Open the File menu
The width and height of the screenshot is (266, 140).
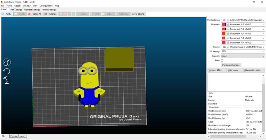coord(3,6)
